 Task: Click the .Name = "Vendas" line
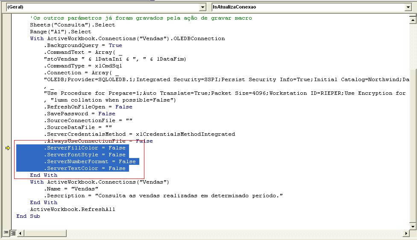tap(71, 189)
